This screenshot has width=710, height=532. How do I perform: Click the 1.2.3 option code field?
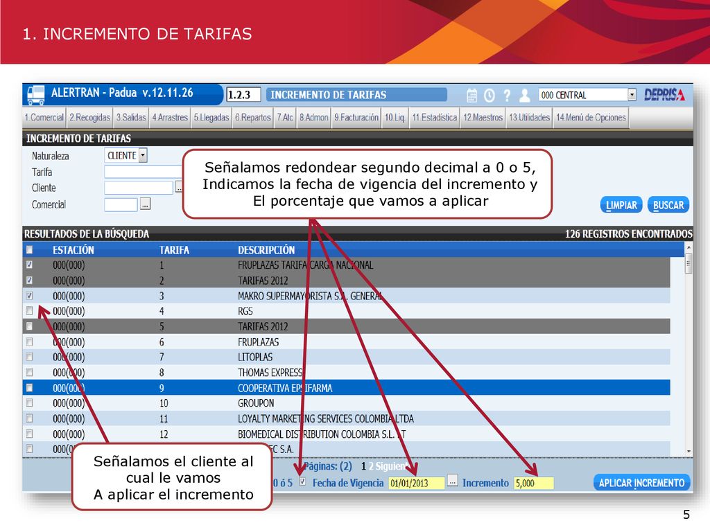(x=243, y=94)
